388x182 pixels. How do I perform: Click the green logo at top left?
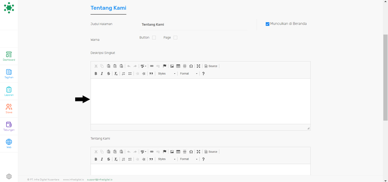point(9,8)
